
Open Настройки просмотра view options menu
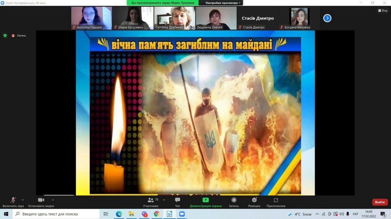223,3
